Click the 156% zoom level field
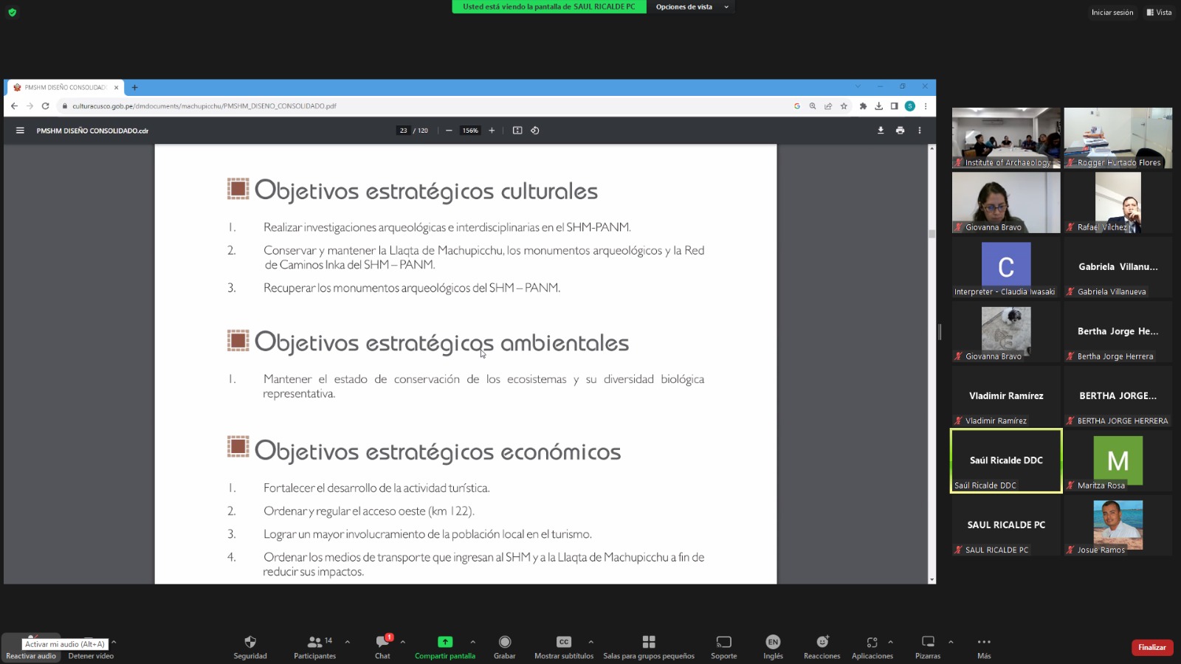Image resolution: width=1181 pixels, height=664 pixels. click(x=470, y=131)
